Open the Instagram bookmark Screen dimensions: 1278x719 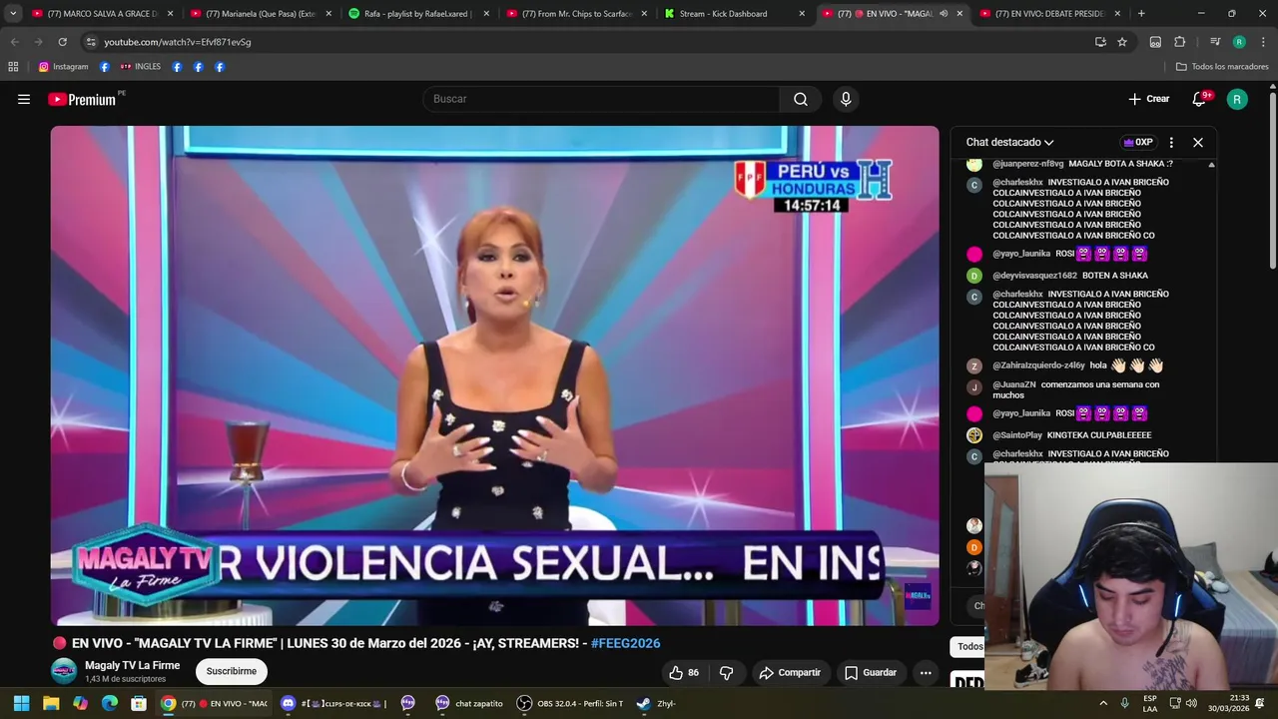(x=63, y=67)
